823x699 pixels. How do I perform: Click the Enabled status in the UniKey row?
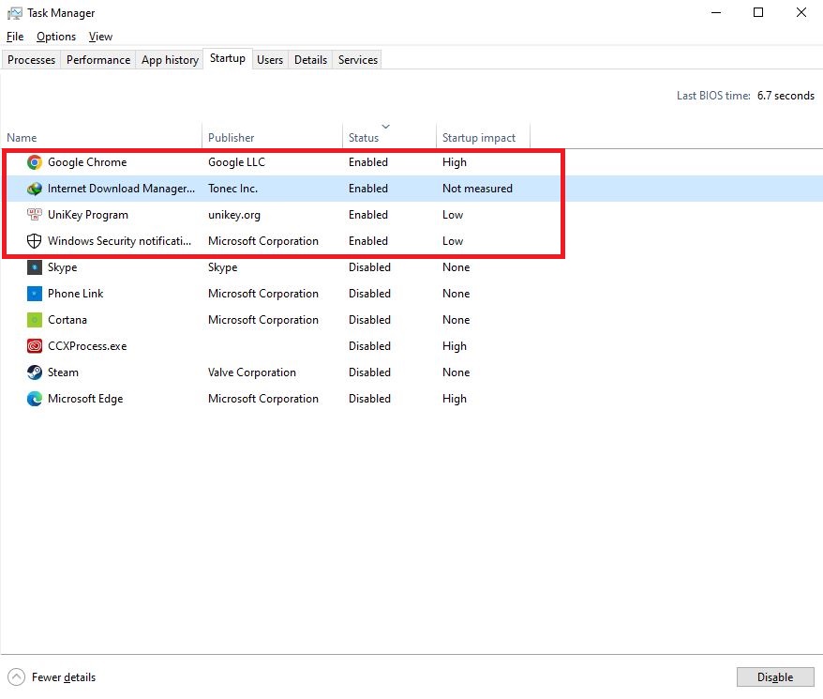point(368,215)
